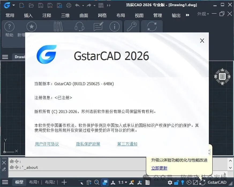Viewport: 234px width, 187px height.
Task: Toggle the selection cursor snap status icon
Action: click(81, 182)
